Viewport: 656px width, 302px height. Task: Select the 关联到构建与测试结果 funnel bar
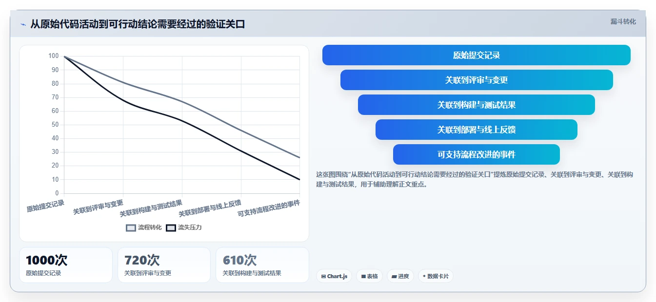pyautogui.click(x=476, y=105)
